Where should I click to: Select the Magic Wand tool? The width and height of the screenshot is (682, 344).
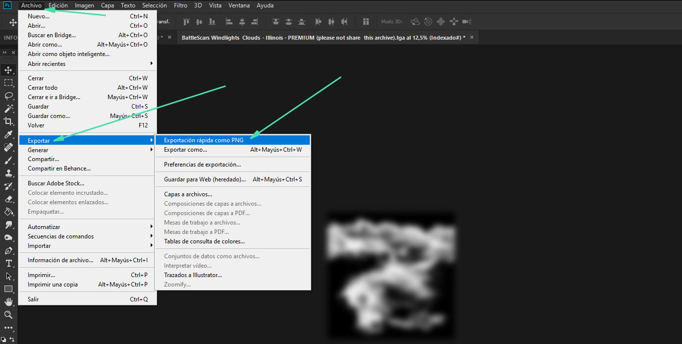tap(8, 109)
